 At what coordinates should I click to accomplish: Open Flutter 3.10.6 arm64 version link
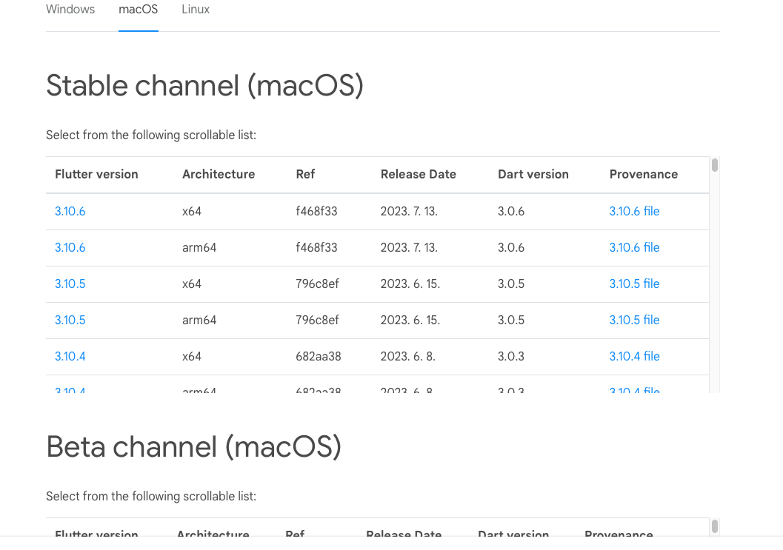70,248
